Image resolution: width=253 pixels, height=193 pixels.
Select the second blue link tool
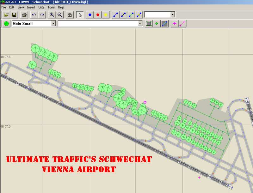pos(123,15)
